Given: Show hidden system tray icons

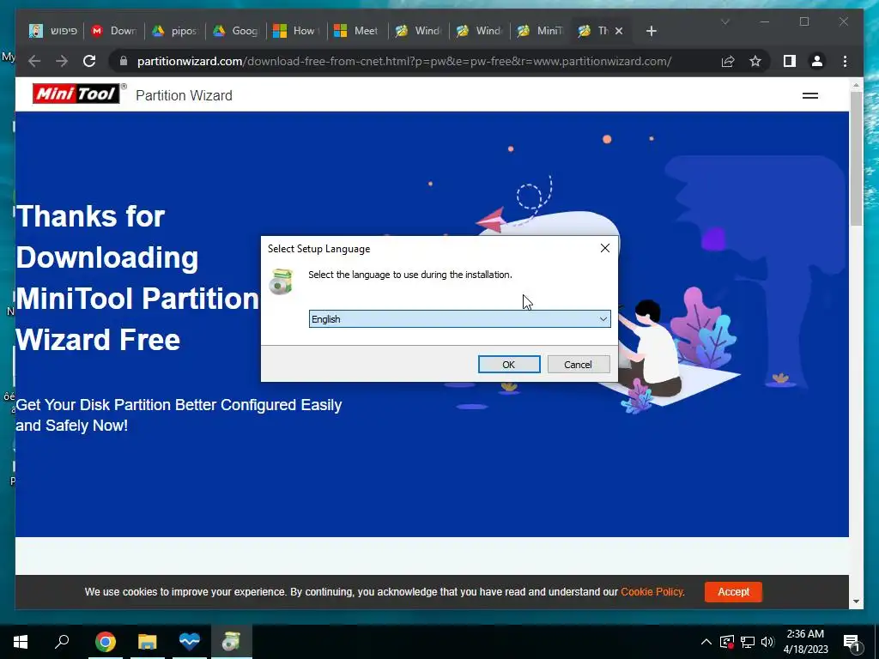Looking at the screenshot, I should (706, 642).
